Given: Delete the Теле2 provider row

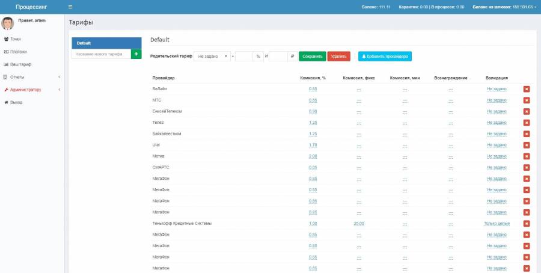Looking at the screenshot, I should click(527, 123).
